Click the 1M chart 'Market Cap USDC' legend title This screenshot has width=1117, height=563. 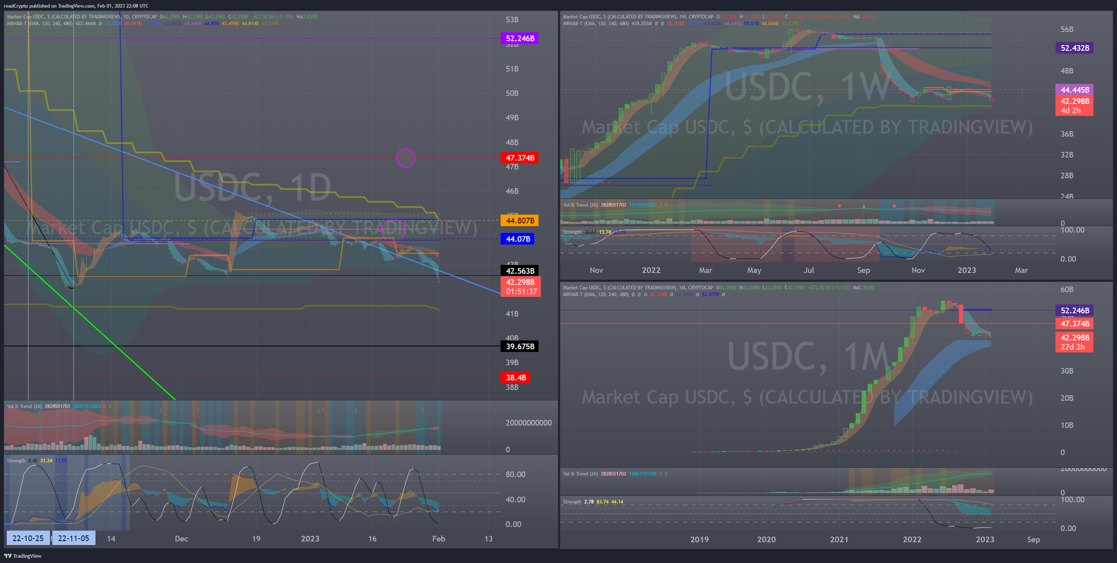619,288
